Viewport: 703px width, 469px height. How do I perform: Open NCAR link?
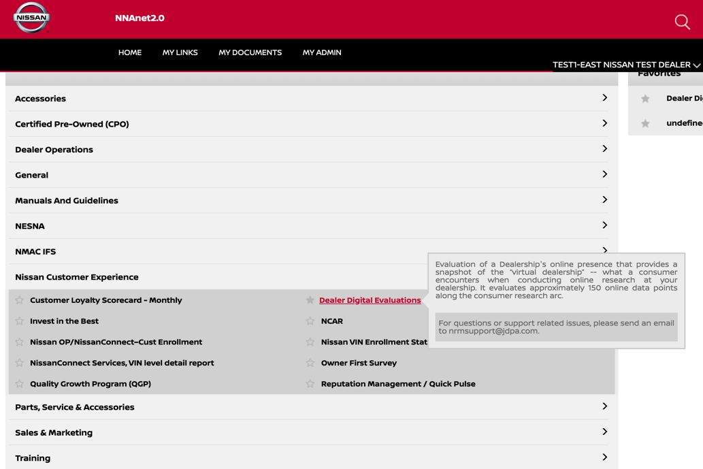(332, 321)
